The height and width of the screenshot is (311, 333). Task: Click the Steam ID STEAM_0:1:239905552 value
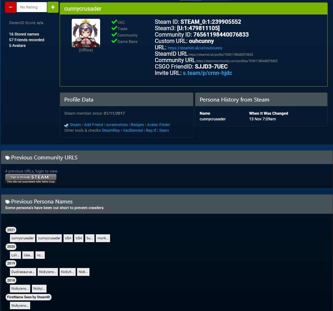[211, 22]
